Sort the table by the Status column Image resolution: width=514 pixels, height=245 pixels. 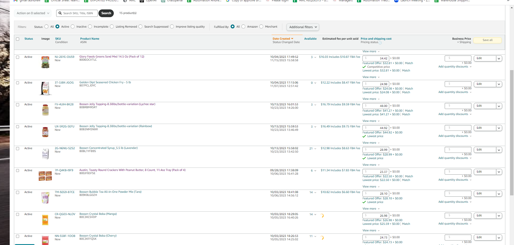29,39
